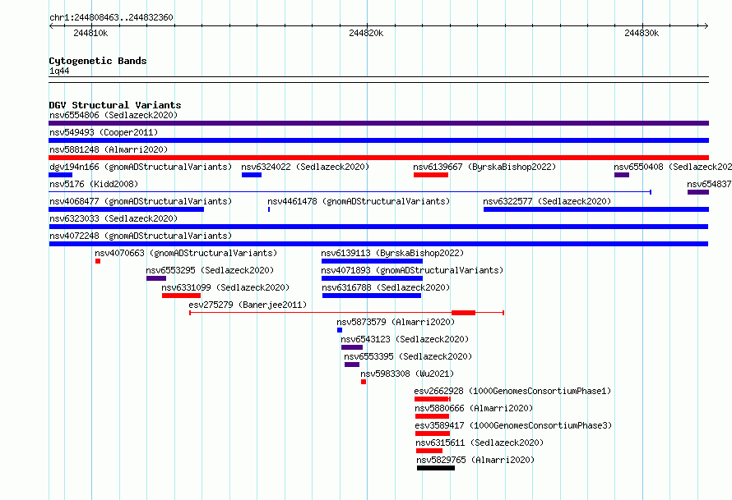
Task: Open the nsv6550408 label
Action: point(673,167)
